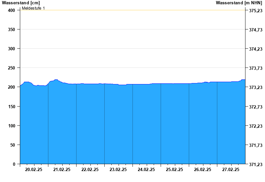
Task: Click the 400 value on the left axis
Action: [12, 10]
